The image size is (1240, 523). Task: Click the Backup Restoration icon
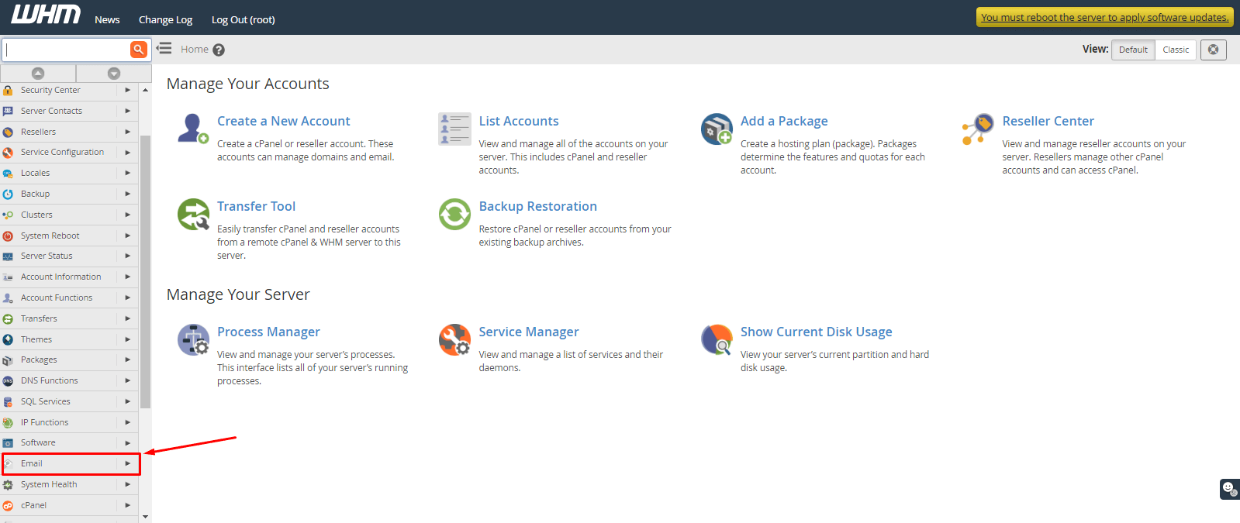454,215
